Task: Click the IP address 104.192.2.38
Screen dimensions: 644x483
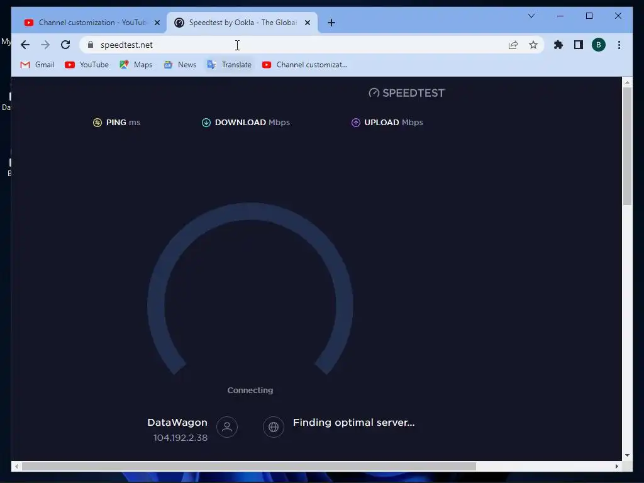Action: pos(180,438)
